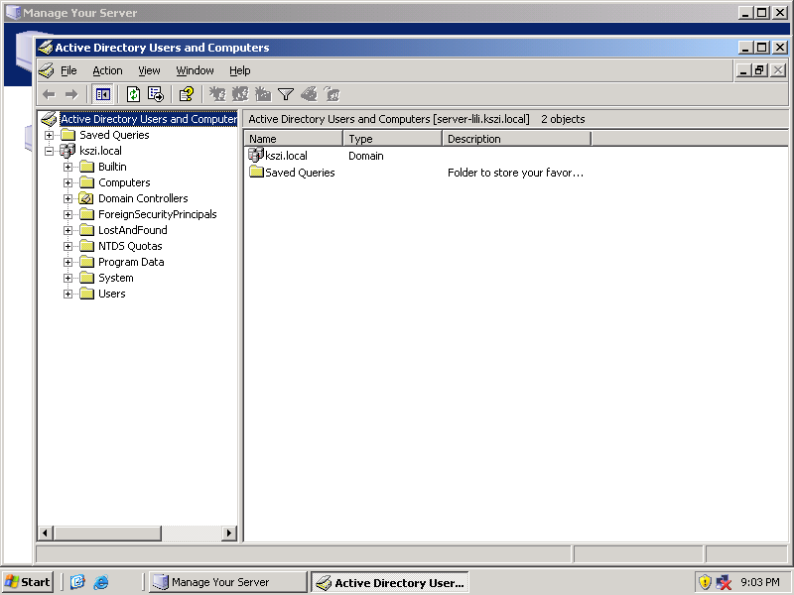Select the System folder in the tree
The width and height of the screenshot is (794, 595).
tap(115, 278)
